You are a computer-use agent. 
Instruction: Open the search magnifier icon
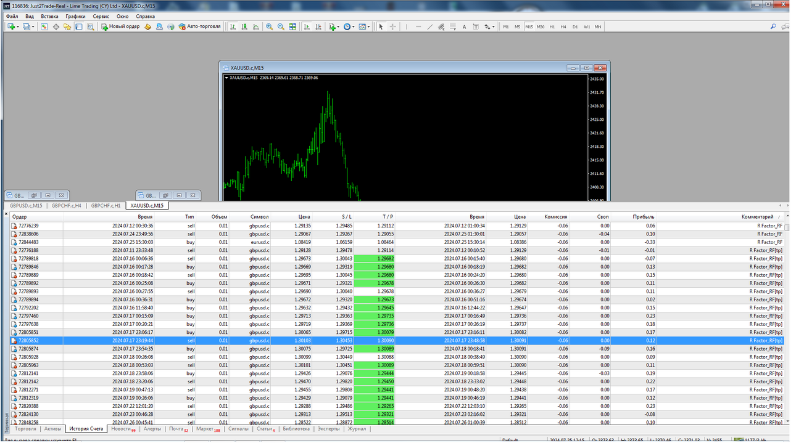[x=773, y=26]
